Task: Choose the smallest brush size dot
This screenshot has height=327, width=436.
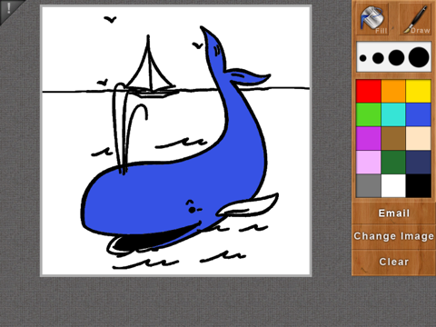Action: (362, 58)
